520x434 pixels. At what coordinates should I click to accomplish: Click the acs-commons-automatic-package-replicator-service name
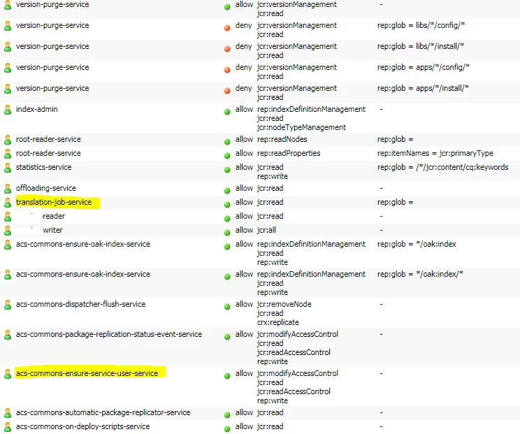[103, 412]
